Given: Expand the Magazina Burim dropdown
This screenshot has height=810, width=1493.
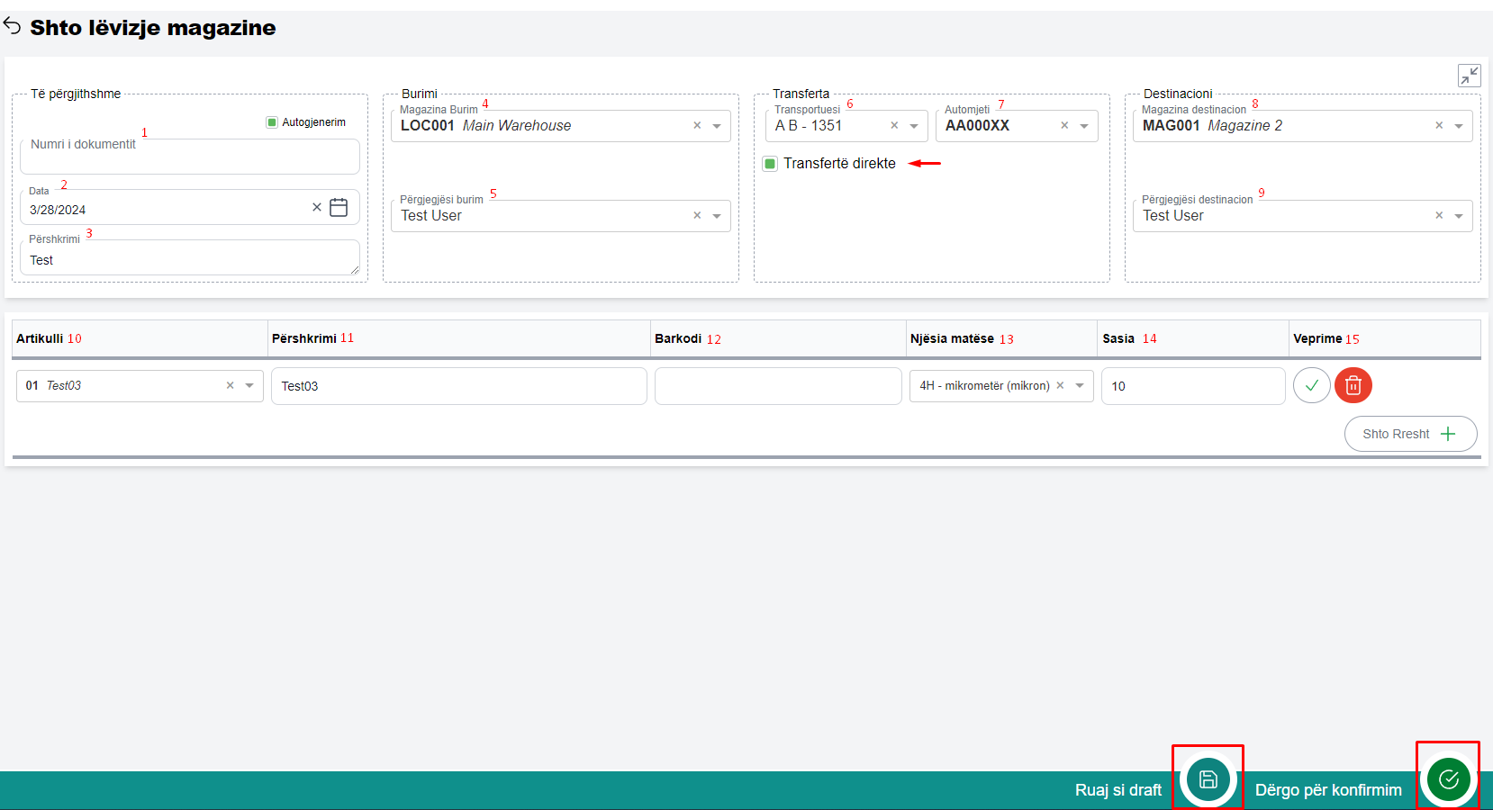Looking at the screenshot, I should coord(717,126).
